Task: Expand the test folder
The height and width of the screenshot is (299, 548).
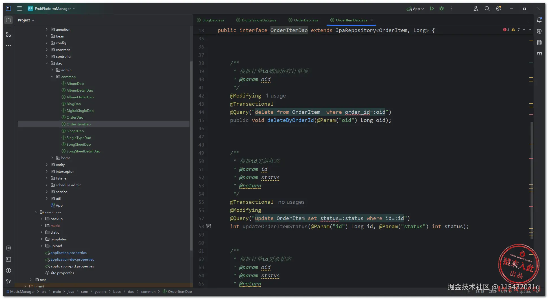Action: pos(31,280)
